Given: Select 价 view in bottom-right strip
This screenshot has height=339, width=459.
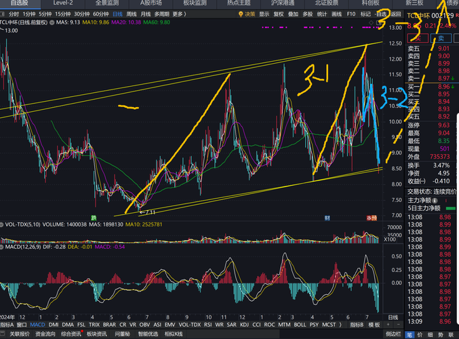Looking at the screenshot, I should pyautogui.click(x=420, y=335).
